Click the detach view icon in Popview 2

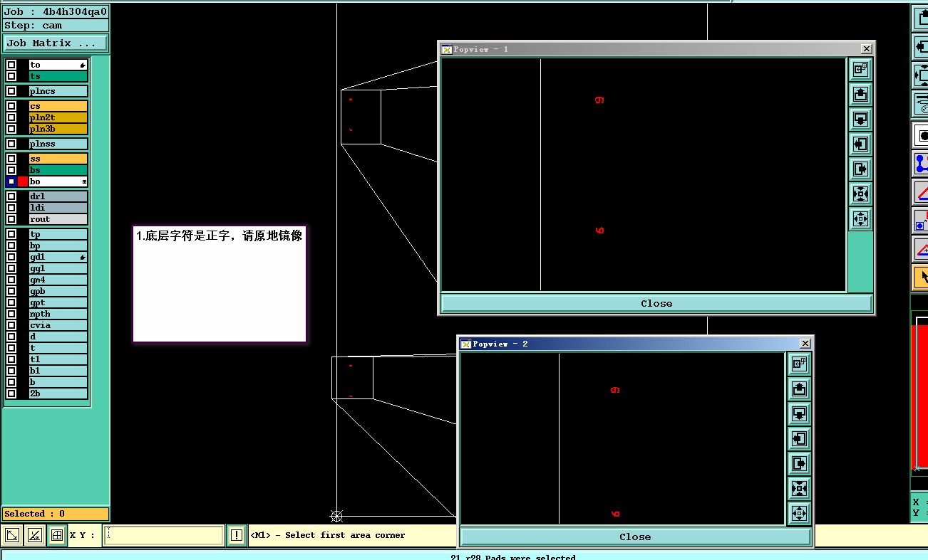pyautogui.click(x=799, y=364)
